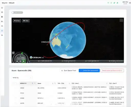Open the dashboard panel icon below Home
Viewport: 131px width, 107px height.
pyautogui.click(x=2, y=12)
